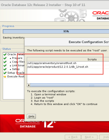Viewport: 109px width, 140px height.
Task: Select the orainstRoot.sh script row
Action: 68,63
